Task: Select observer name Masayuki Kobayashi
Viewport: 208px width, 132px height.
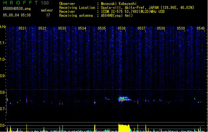Action: point(119,4)
